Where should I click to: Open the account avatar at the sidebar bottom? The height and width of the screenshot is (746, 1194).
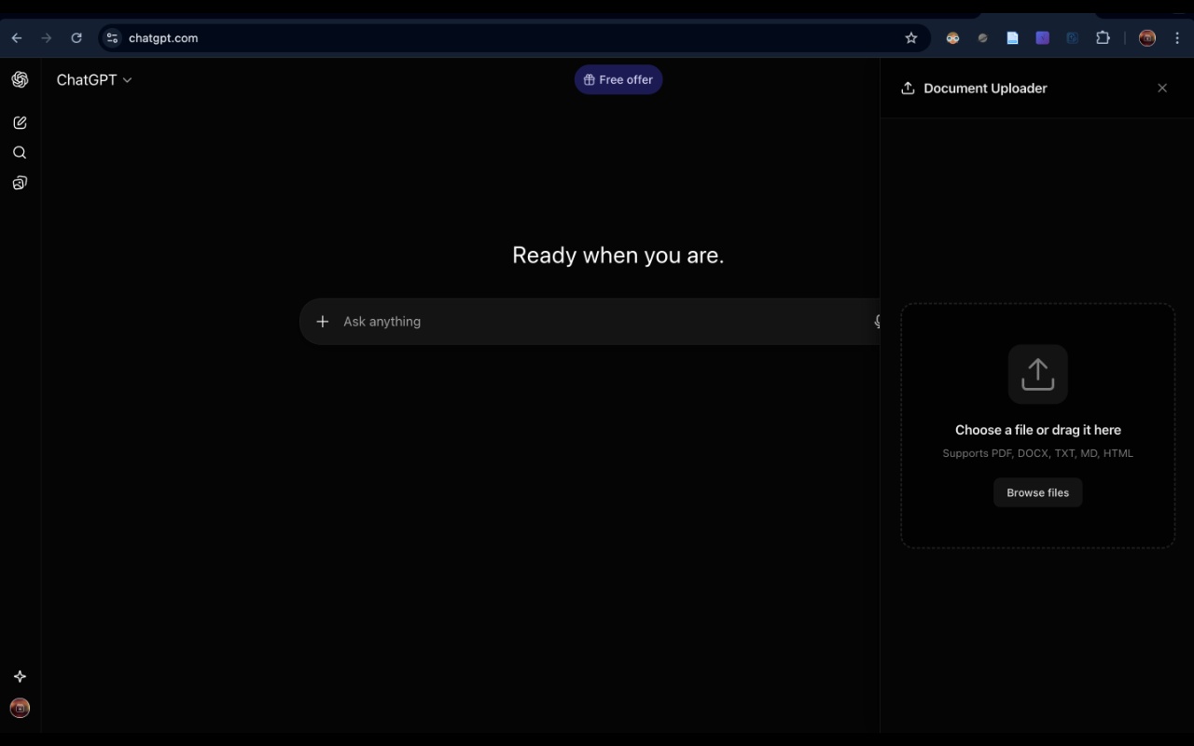(x=20, y=708)
